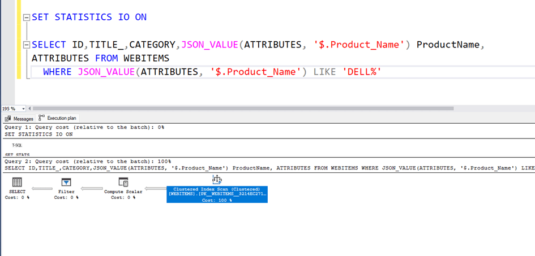Viewport: 535px width, 256px height.
Task: Place cursor on 'DELL%' string in query
Action: [362, 72]
